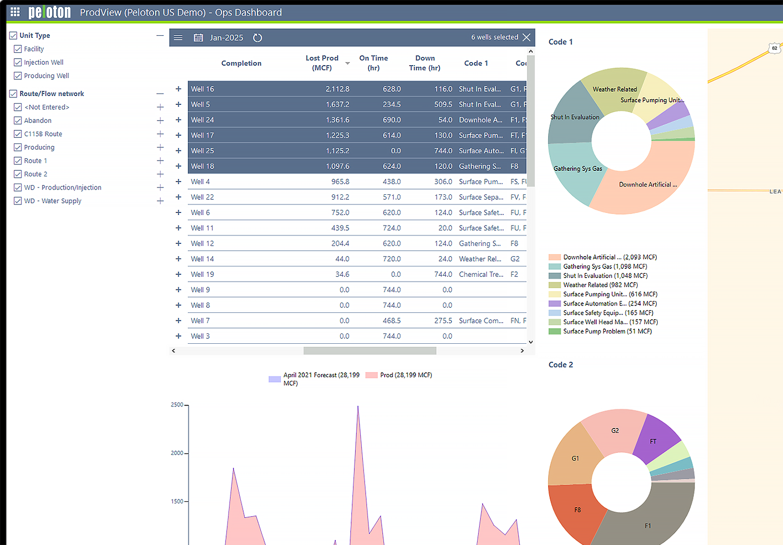Click the Completion column header
Screen dimensions: 783x545
241,63
